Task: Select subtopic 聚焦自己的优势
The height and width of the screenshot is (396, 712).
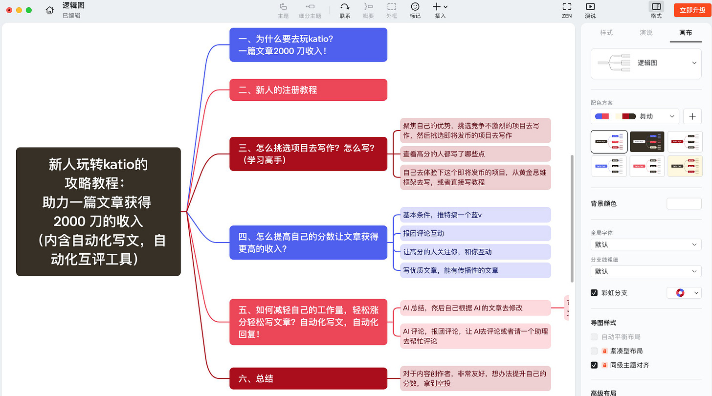Action: click(475, 131)
